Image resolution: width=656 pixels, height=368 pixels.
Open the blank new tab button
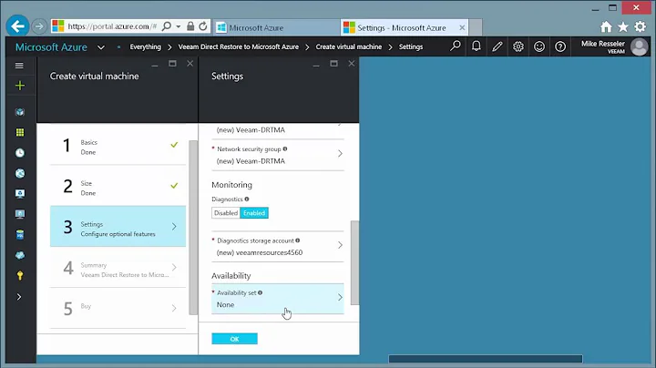tap(476, 27)
